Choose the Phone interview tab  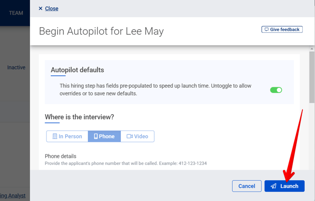(x=104, y=137)
